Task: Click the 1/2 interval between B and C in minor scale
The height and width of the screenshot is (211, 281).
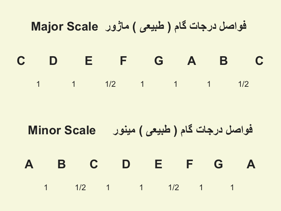Action: point(80,187)
